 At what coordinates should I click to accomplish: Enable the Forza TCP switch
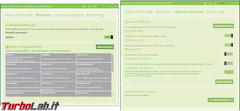pos(229,54)
